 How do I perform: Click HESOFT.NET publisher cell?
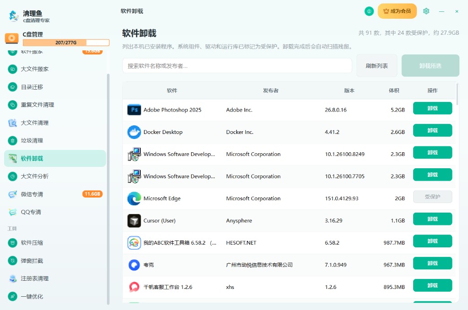pyautogui.click(x=241, y=243)
